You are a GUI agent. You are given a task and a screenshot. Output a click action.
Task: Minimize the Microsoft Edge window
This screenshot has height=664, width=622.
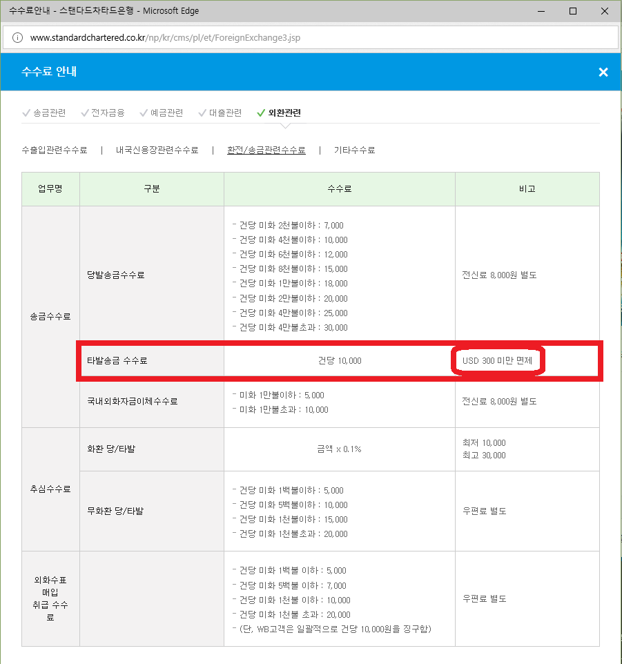tap(541, 11)
